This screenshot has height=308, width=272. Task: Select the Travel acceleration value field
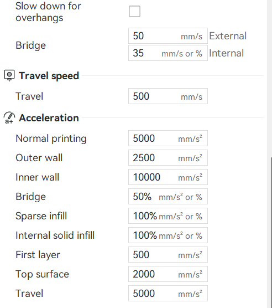pos(168,294)
